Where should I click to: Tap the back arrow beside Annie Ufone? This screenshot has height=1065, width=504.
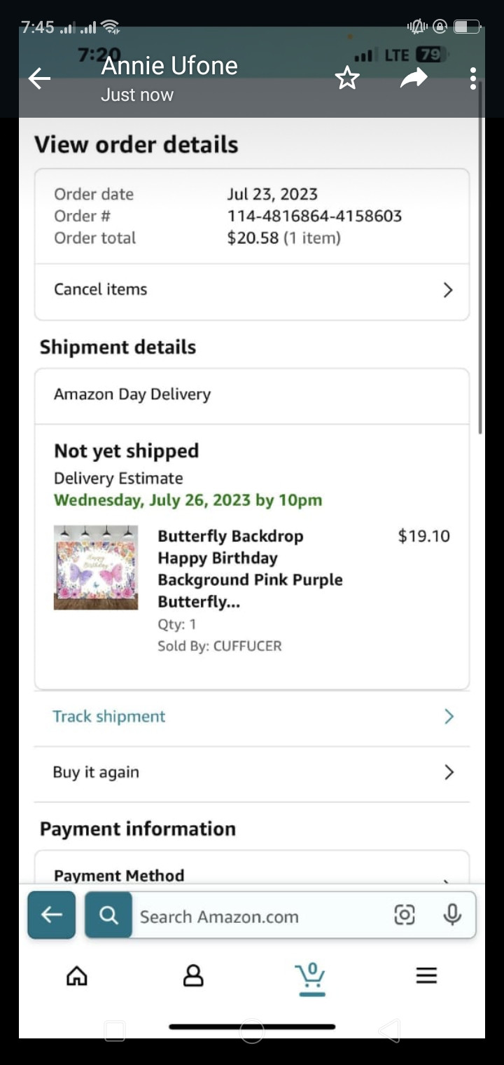[39, 78]
